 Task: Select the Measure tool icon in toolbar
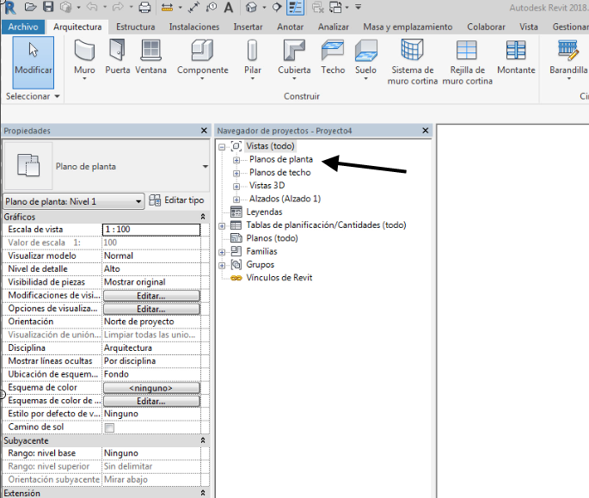tap(167, 8)
